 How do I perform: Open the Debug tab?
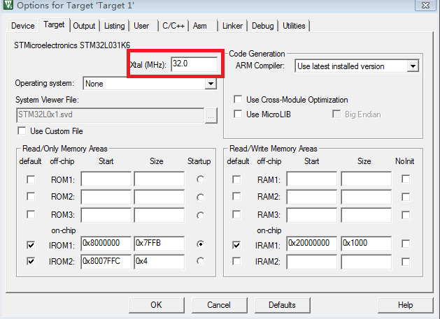pyautogui.click(x=262, y=26)
